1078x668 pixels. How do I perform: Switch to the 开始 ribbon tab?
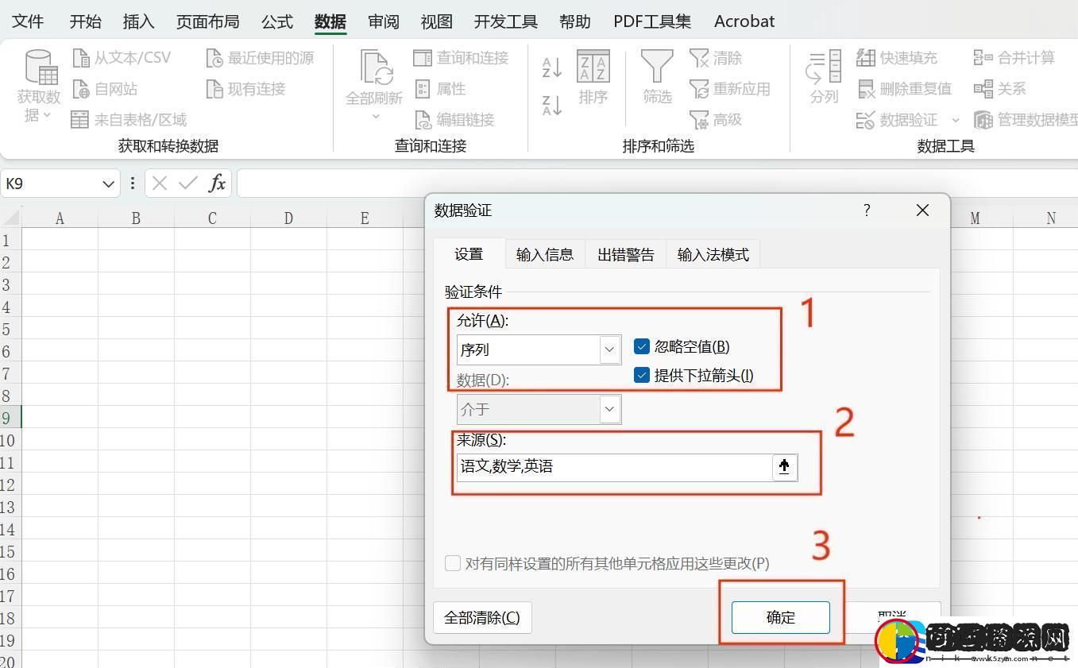(85, 21)
